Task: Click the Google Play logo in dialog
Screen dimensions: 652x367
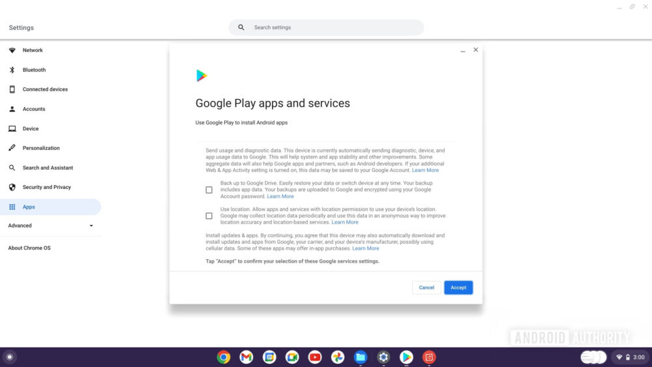Action: [x=201, y=76]
